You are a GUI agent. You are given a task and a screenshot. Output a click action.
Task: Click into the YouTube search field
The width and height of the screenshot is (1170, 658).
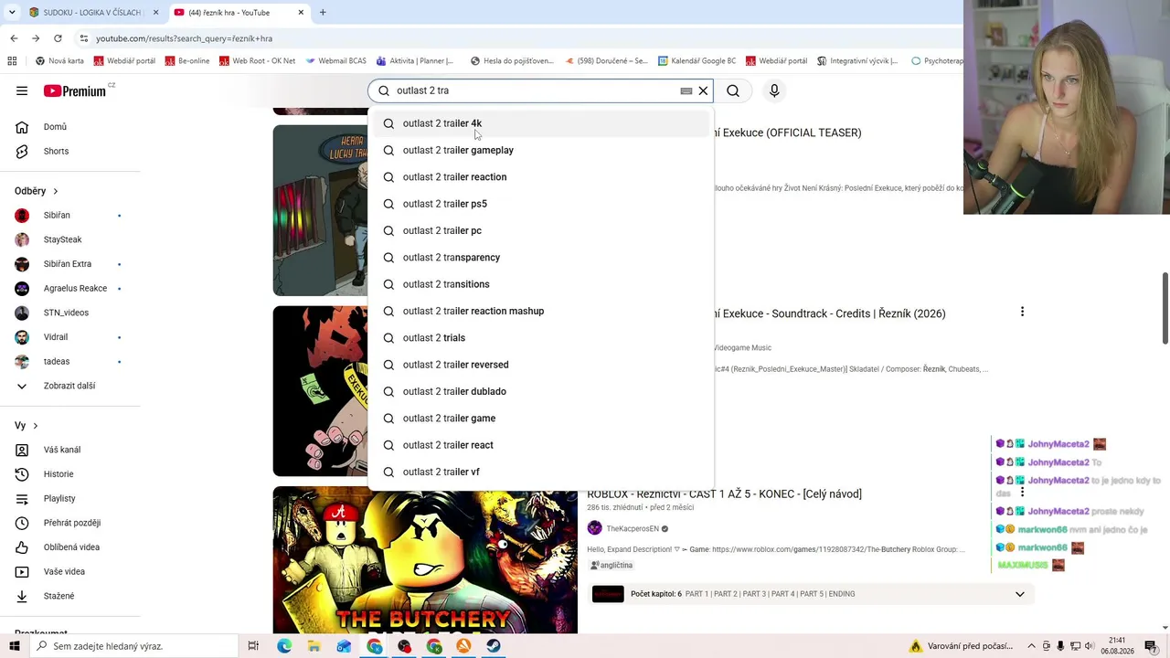[535, 90]
